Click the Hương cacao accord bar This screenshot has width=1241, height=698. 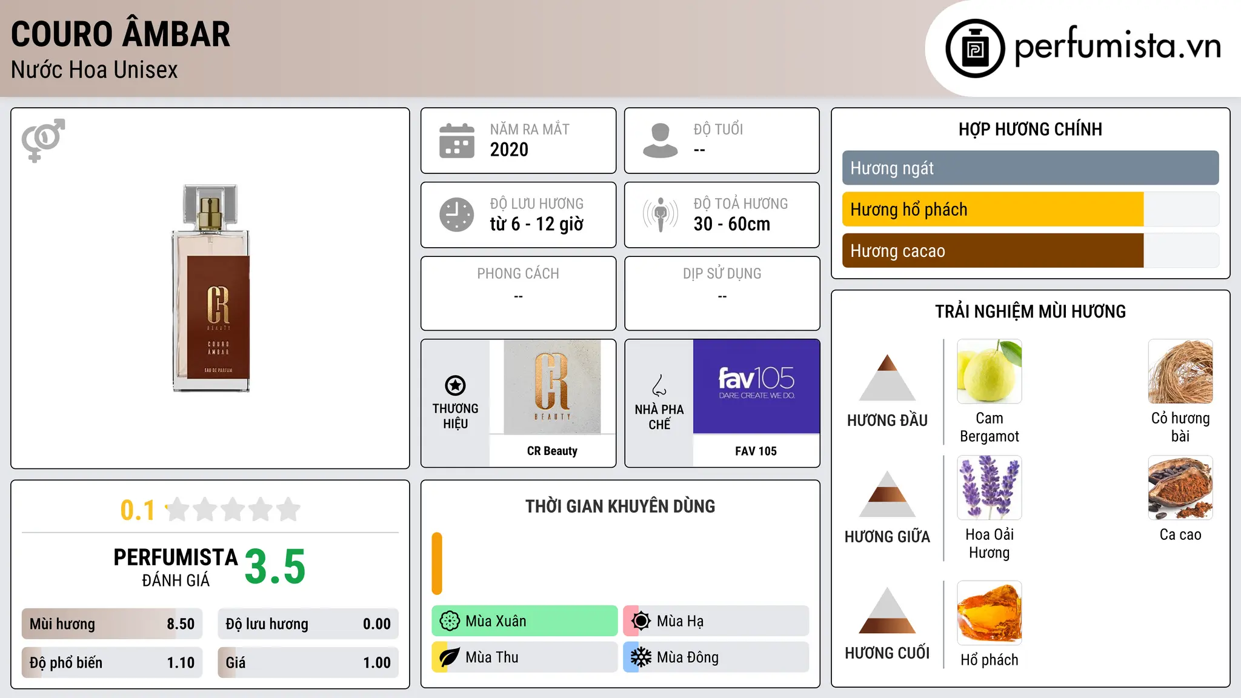(1031, 251)
